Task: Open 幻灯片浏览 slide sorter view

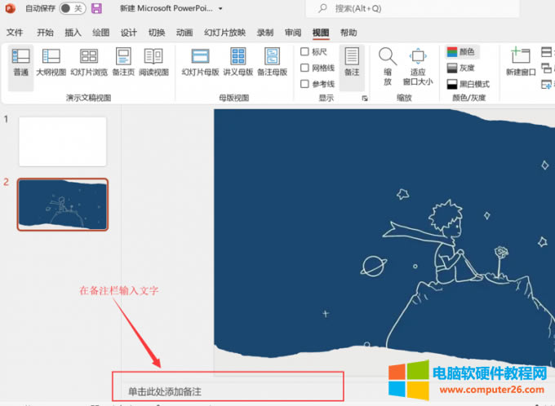Action: click(x=89, y=62)
